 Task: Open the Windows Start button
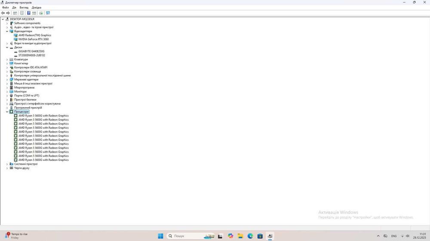(x=161, y=236)
